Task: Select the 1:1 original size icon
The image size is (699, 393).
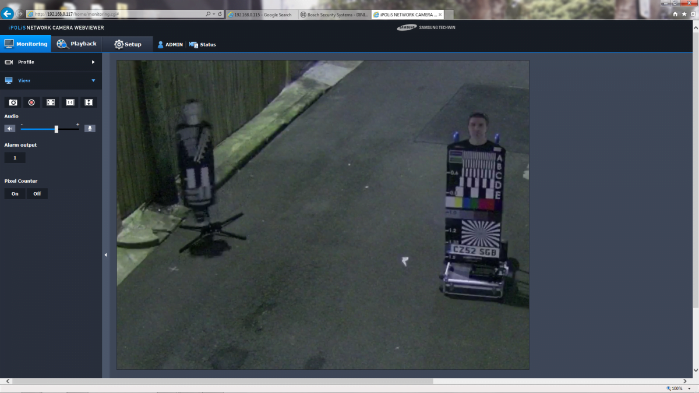Action: [70, 102]
